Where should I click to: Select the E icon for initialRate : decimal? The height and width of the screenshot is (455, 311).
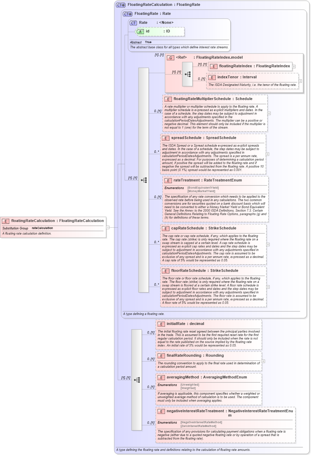pos(161,324)
